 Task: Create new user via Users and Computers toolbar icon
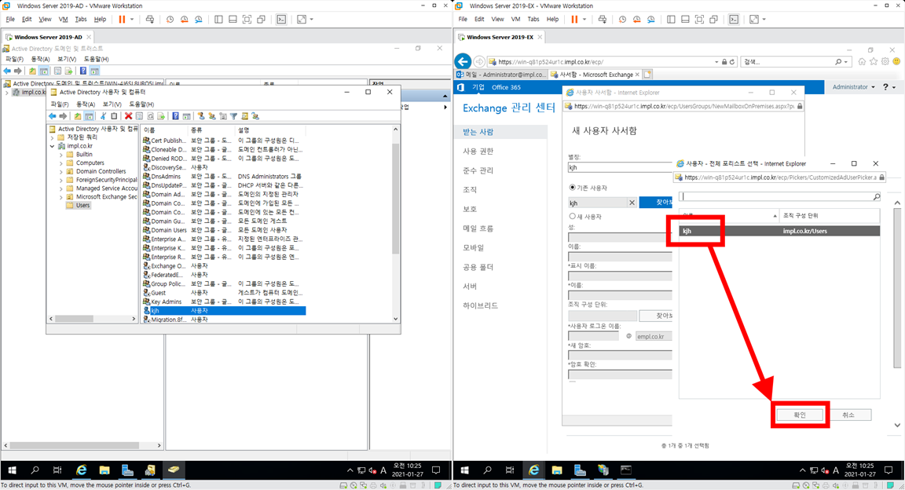coord(201,116)
